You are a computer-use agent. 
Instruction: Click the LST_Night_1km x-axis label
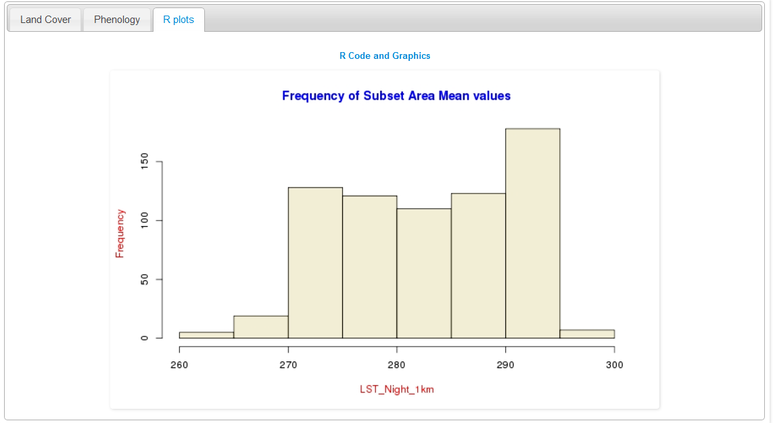click(x=396, y=390)
